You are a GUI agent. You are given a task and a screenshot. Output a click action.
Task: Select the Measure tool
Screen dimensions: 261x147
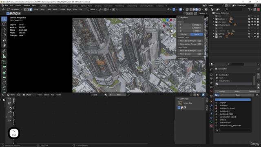pos(4,56)
